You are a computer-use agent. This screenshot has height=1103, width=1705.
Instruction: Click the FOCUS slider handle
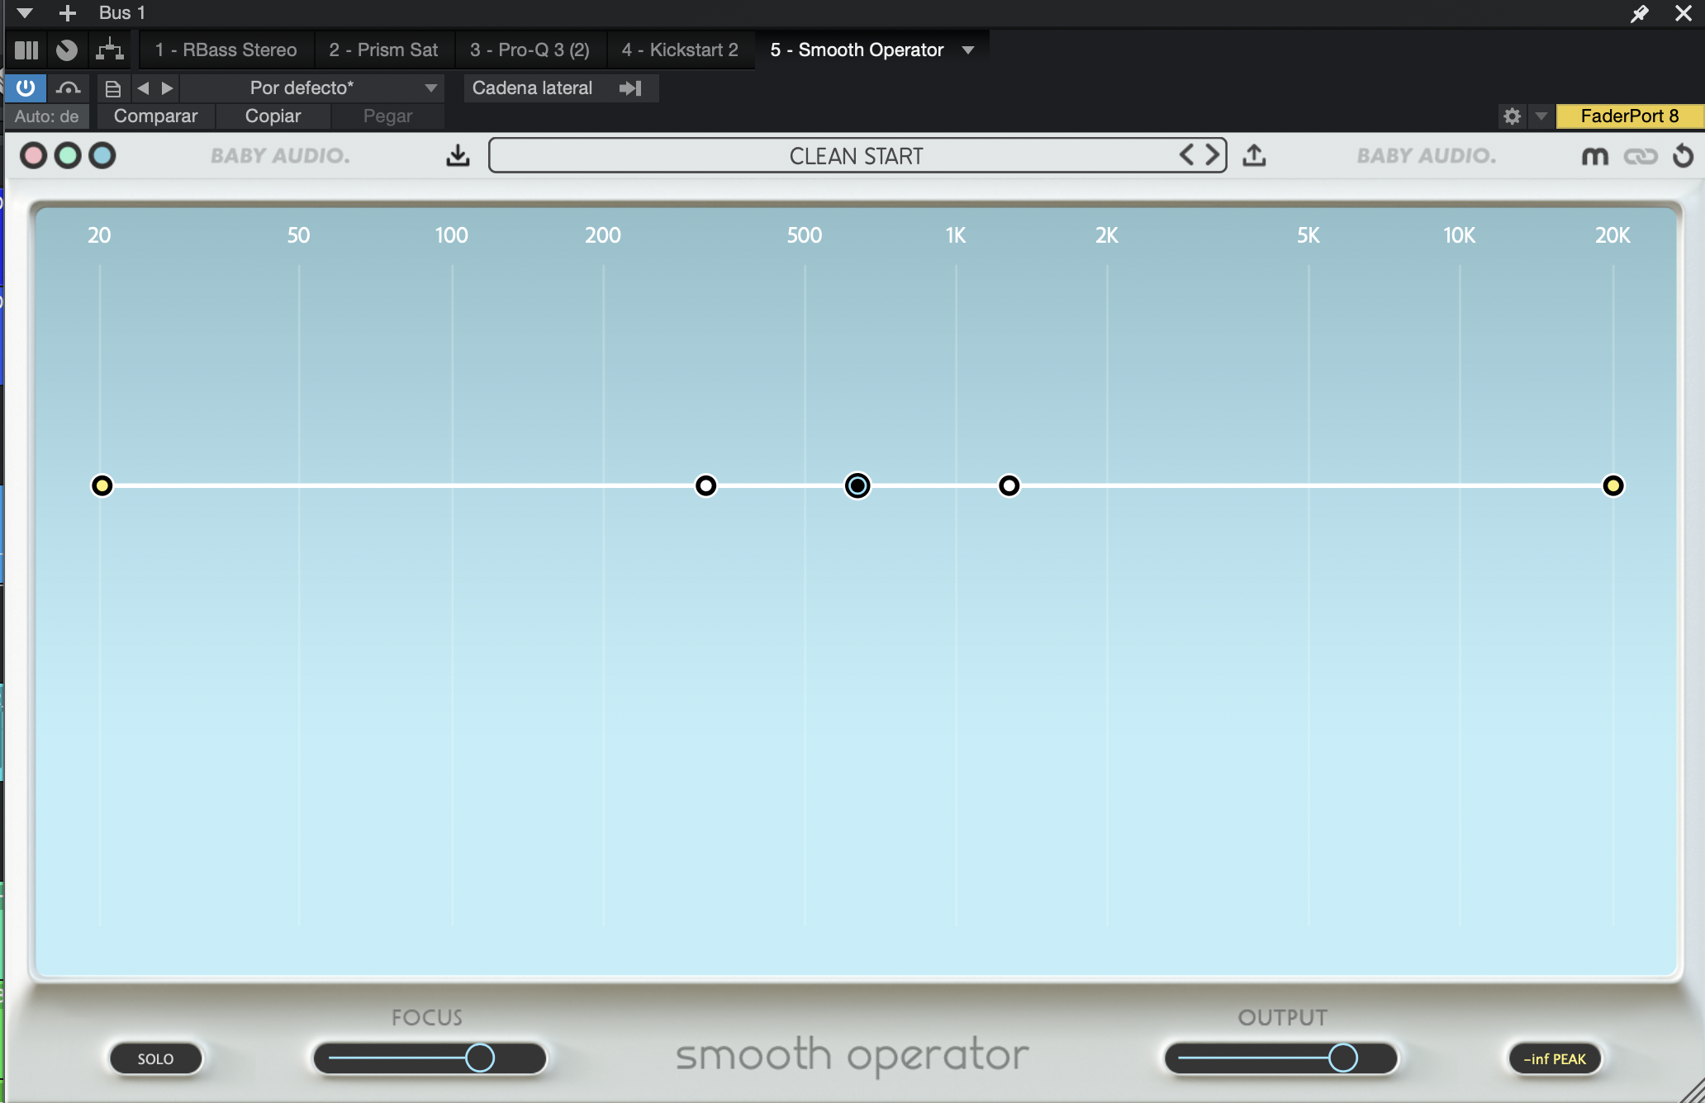point(480,1058)
